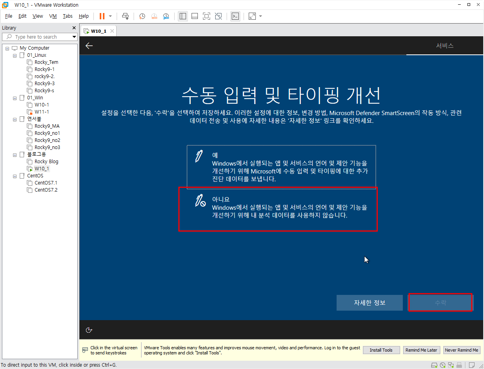Select Rocky9-s VM in library
This screenshot has height=369, width=484.
(x=41, y=91)
